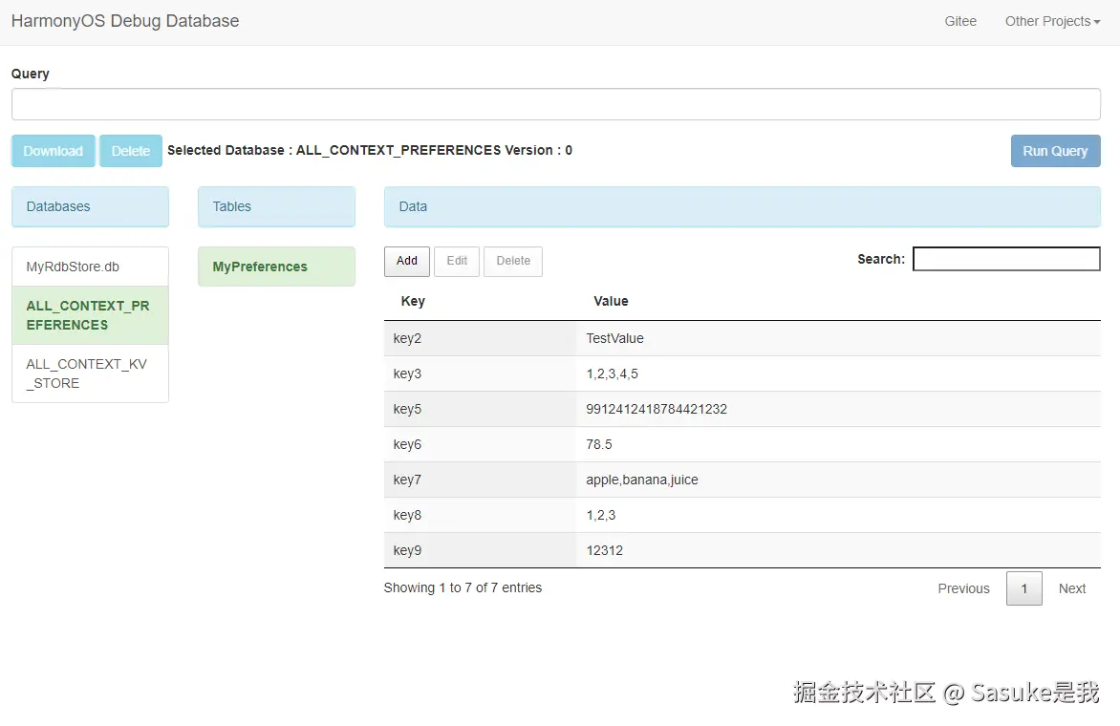The width and height of the screenshot is (1120, 726).
Task: Select pagination page 1
Action: 1024,589
